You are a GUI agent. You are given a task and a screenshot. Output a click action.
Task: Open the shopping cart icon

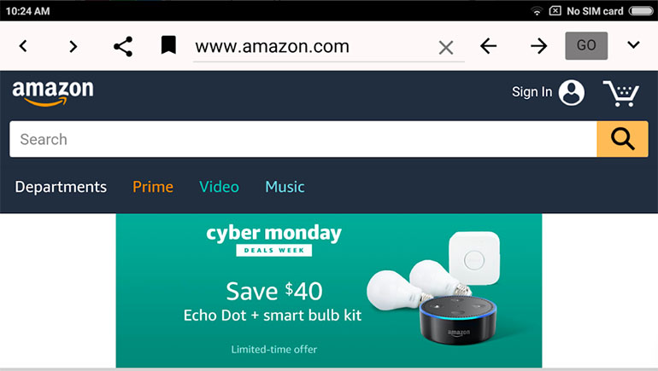(x=621, y=93)
